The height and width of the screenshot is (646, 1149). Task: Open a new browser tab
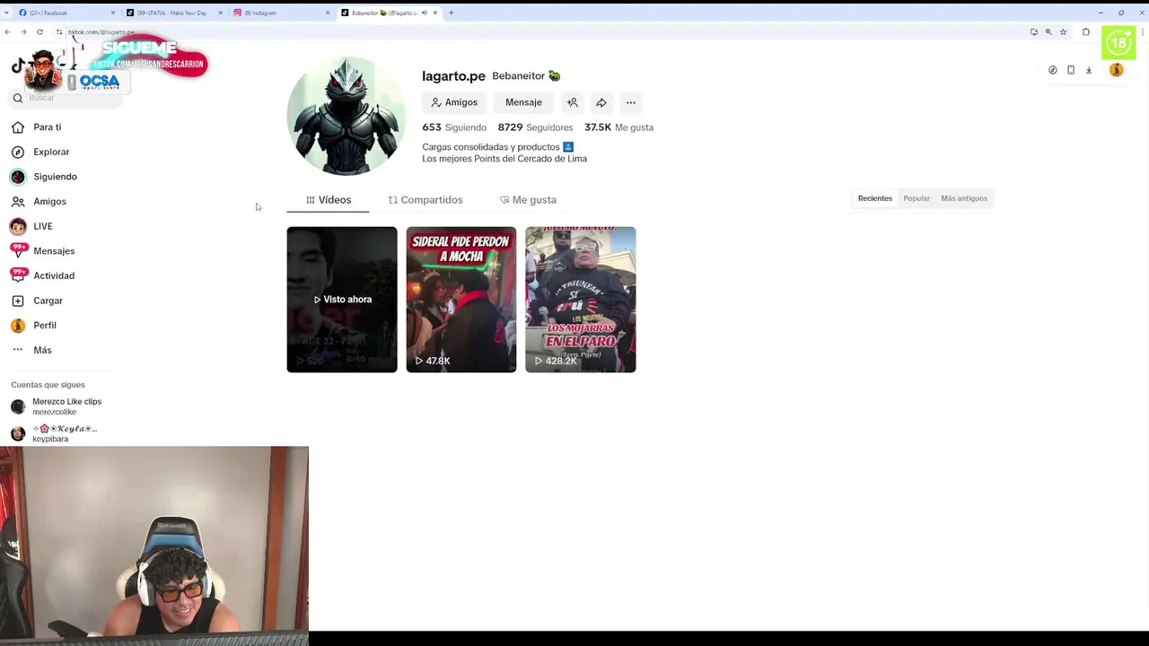452,13
